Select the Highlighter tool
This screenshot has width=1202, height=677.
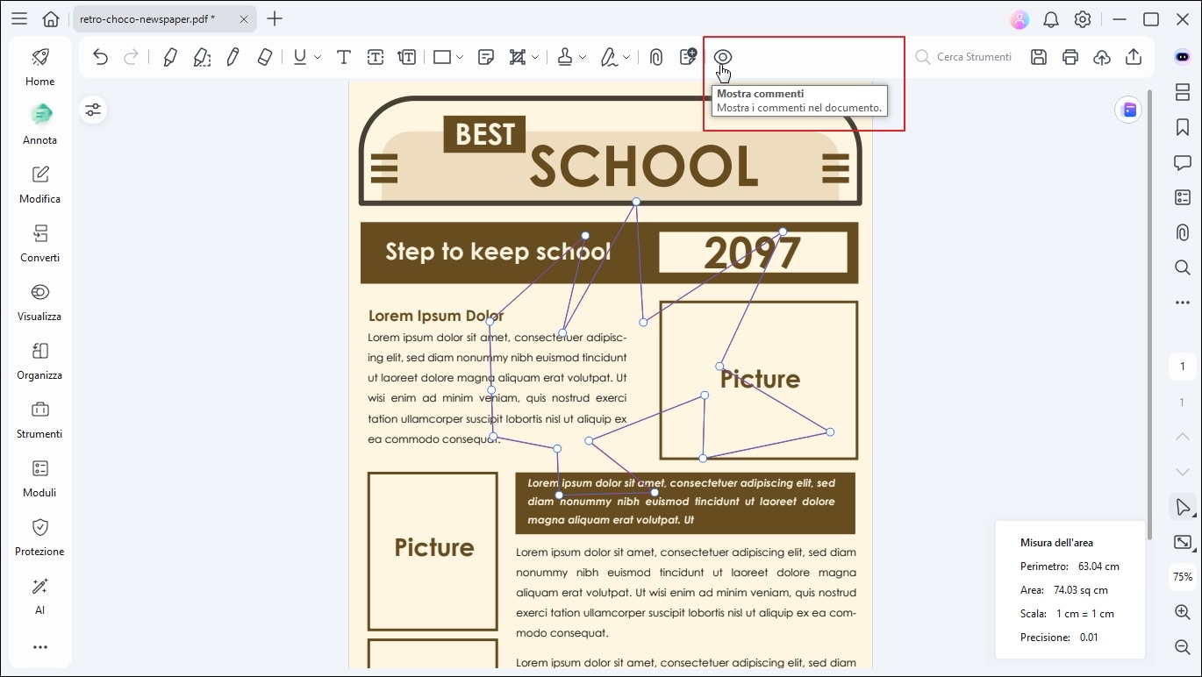coord(170,57)
